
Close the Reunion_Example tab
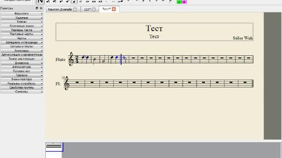click(x=75, y=9)
